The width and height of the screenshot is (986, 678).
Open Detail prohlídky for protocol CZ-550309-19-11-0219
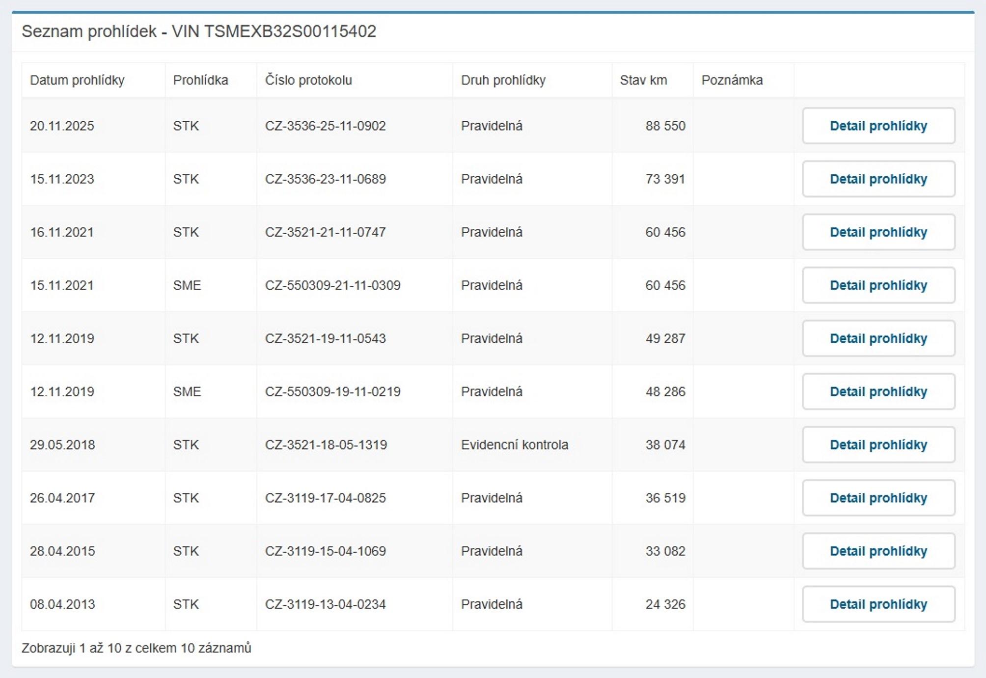coord(878,391)
